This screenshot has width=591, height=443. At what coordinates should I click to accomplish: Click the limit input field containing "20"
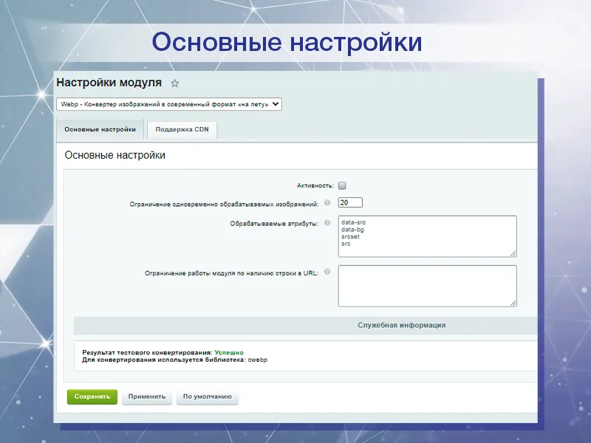350,202
